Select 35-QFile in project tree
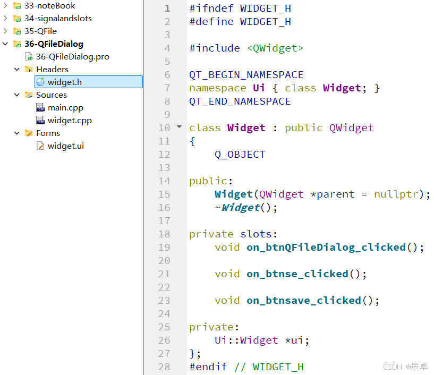This screenshot has width=434, height=375. [x=40, y=31]
